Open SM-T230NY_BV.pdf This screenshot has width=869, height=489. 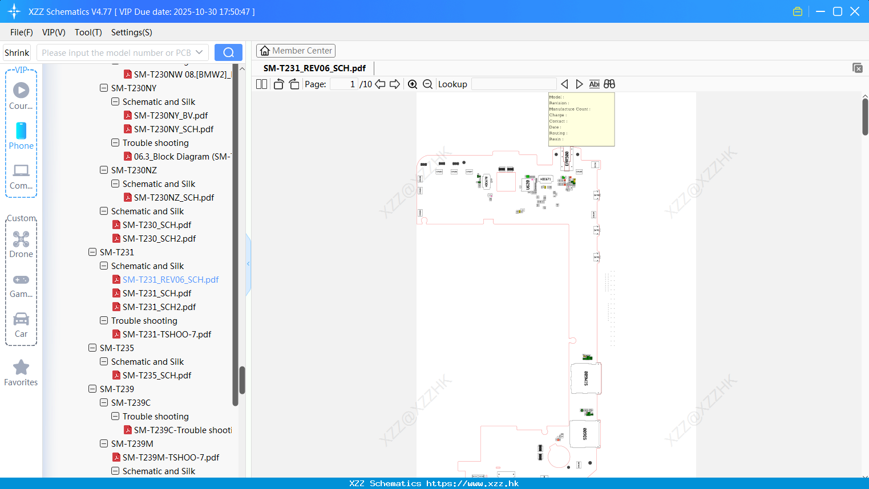(x=171, y=115)
